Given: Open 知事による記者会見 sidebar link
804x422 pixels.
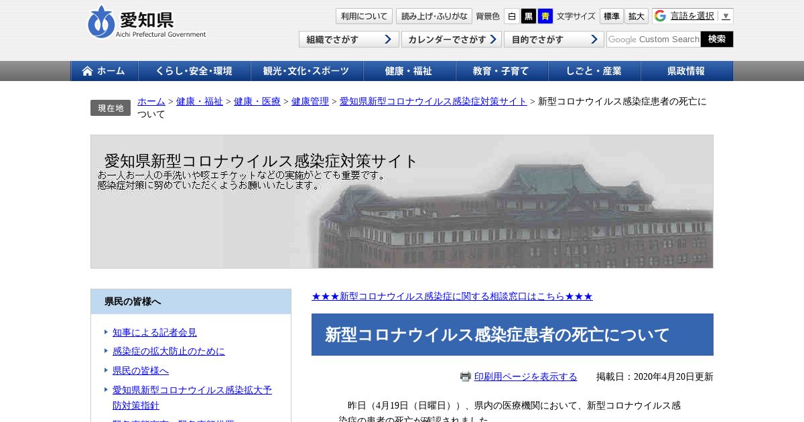Looking at the screenshot, I should [155, 332].
